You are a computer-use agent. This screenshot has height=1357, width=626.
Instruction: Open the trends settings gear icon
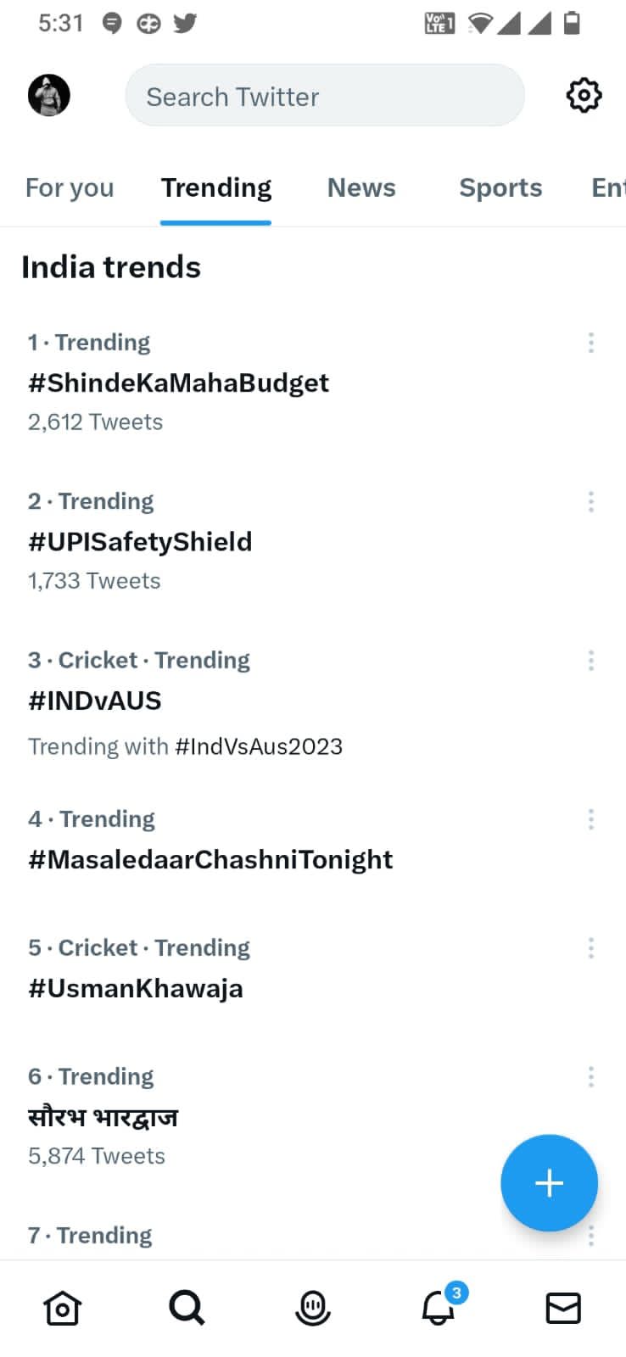pyautogui.click(x=584, y=95)
